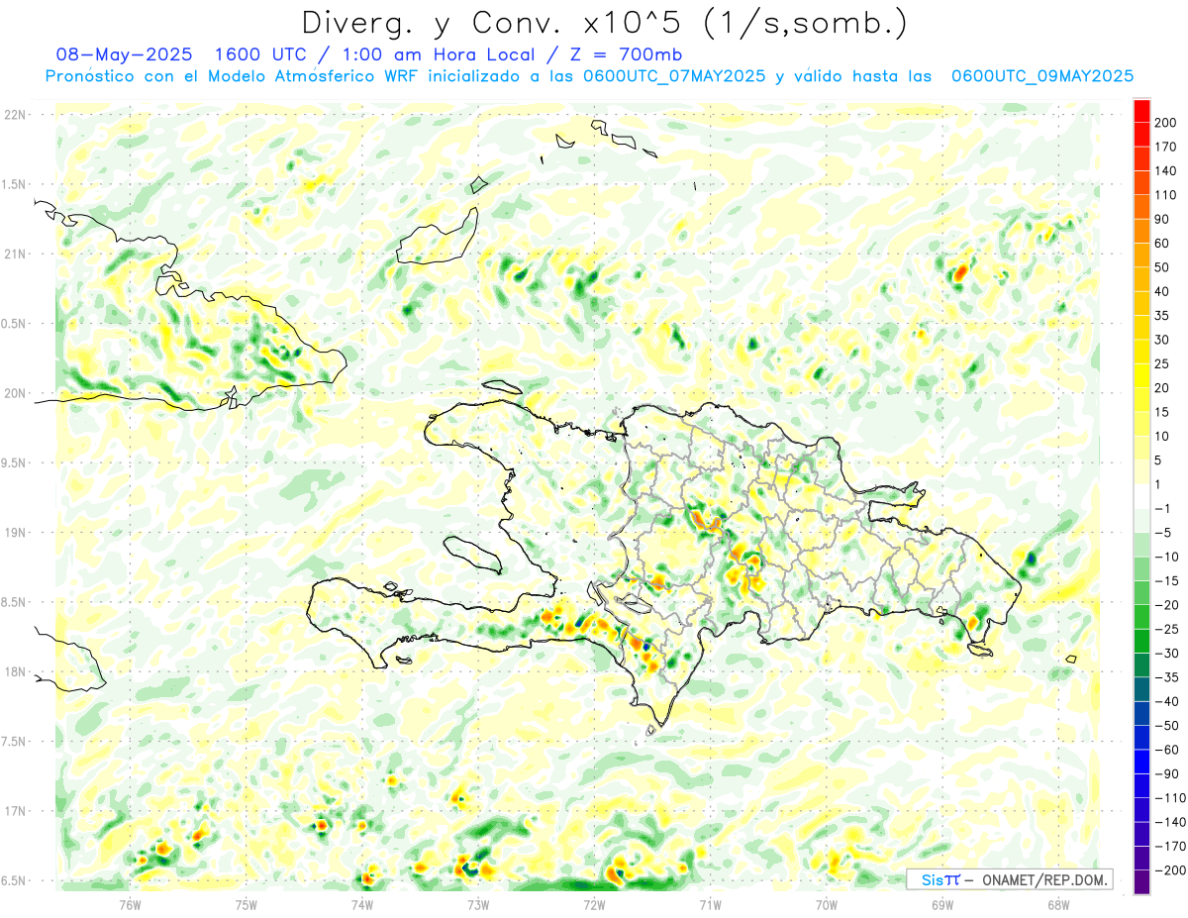This screenshot has height=918, width=1188.
Task: Click the '20N' latitude label
Action: tap(15, 393)
